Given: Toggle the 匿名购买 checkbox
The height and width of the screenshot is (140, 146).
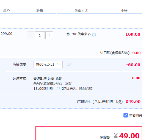Looking at the screenshot, I should tap(126, 115).
